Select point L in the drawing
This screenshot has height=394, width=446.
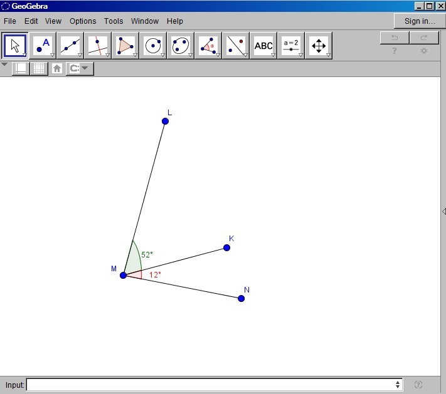[x=165, y=122]
